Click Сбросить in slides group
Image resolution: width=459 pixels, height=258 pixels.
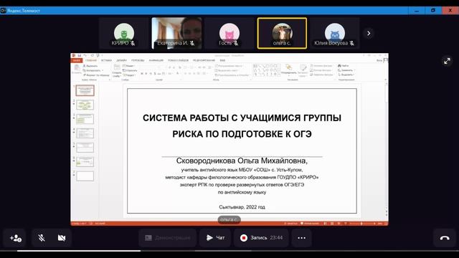pyautogui.click(x=130, y=70)
